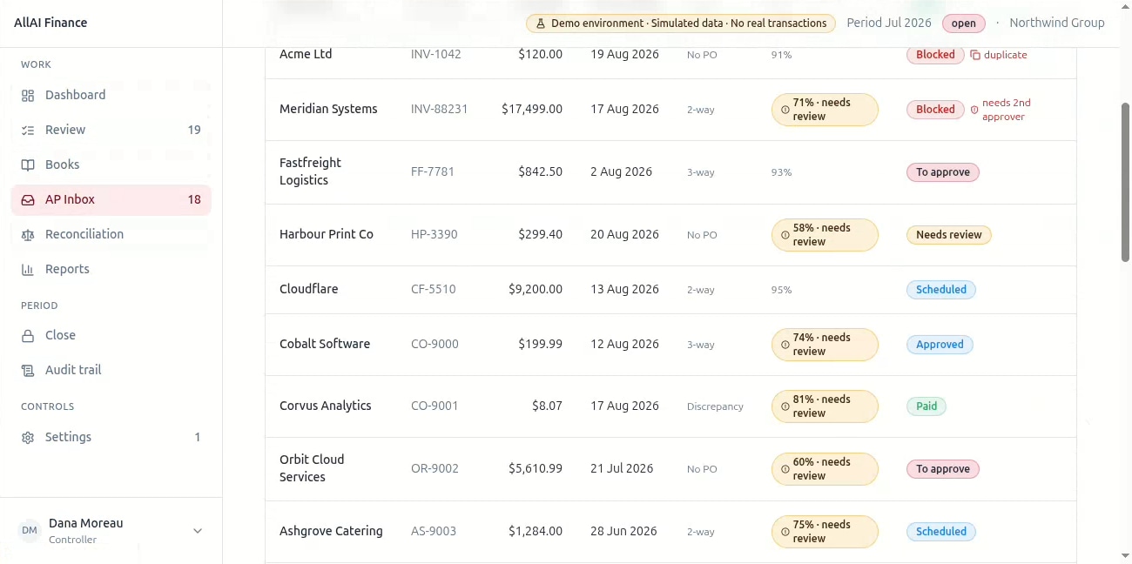Click invoice number INV-1042

point(436,54)
